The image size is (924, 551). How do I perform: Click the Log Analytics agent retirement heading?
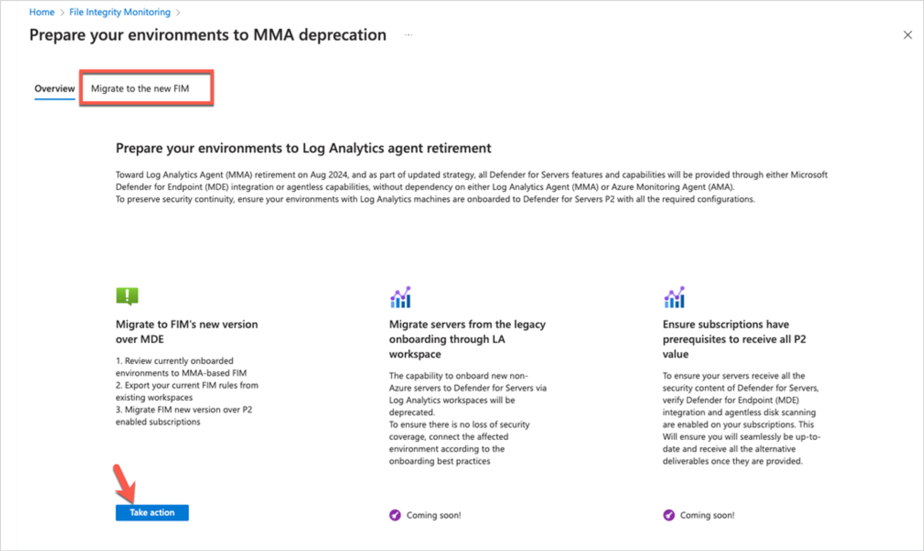point(303,148)
